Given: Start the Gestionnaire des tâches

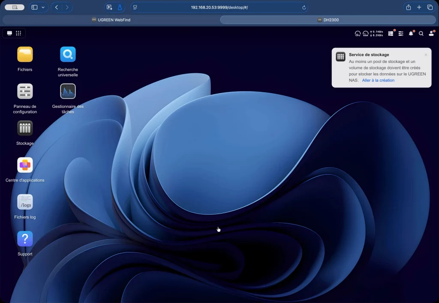Looking at the screenshot, I should coord(67,92).
